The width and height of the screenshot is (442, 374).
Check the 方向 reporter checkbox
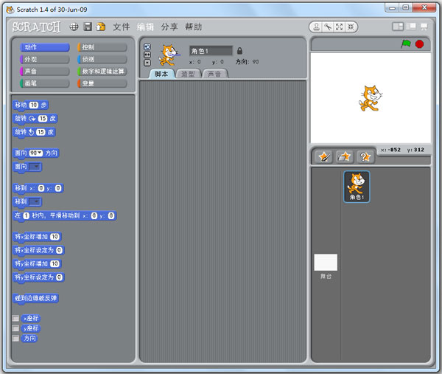[x=15, y=338]
